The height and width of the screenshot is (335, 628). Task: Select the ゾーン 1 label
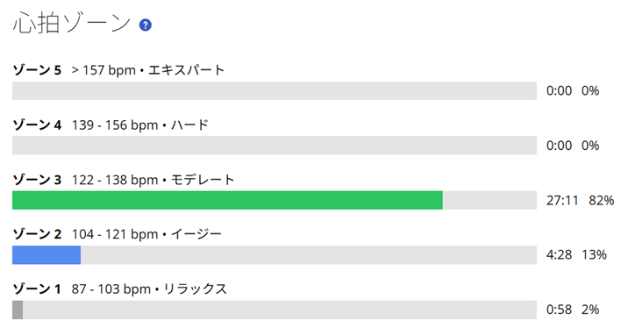pyautogui.click(x=37, y=289)
